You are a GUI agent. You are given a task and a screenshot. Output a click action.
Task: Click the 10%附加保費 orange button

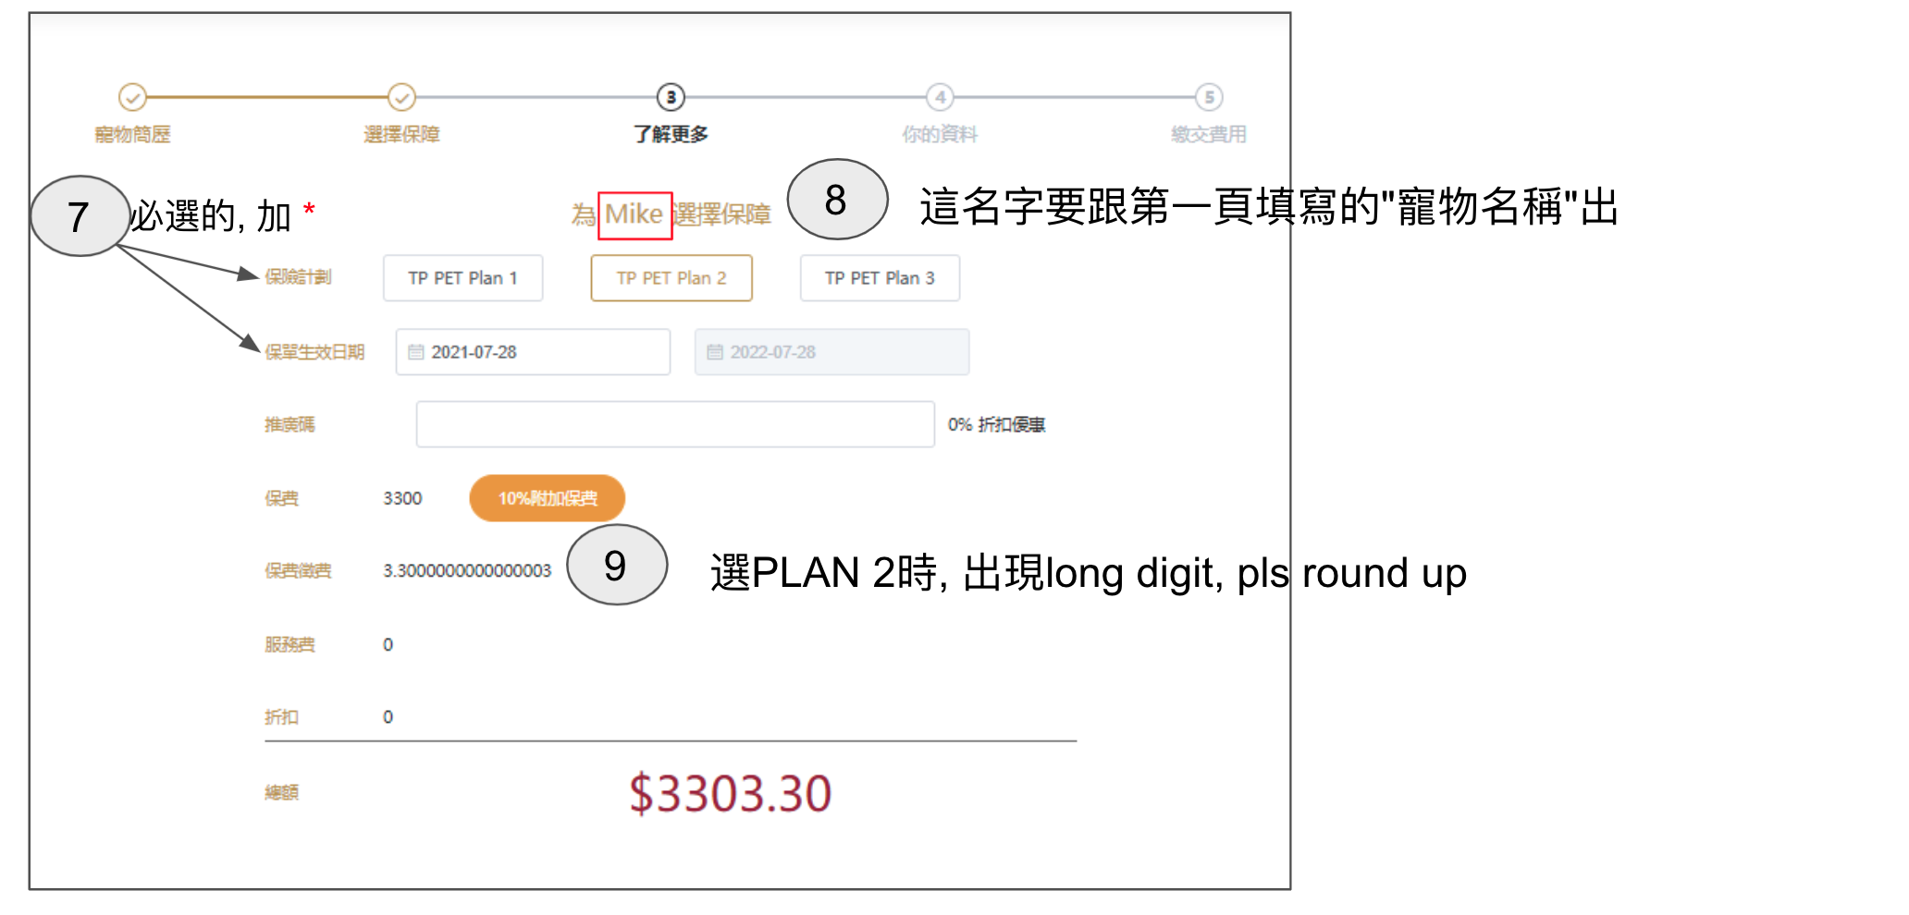pyautogui.click(x=548, y=498)
